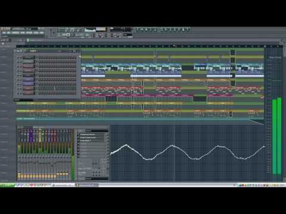
Task: Open the VIEW menu
Action: click(23, 33)
